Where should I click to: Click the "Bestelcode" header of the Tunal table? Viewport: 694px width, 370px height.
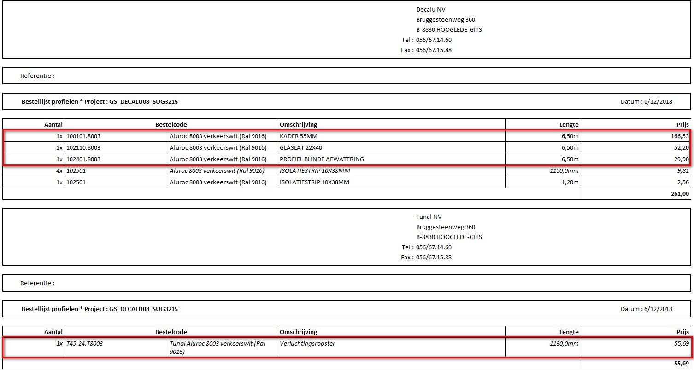click(171, 332)
